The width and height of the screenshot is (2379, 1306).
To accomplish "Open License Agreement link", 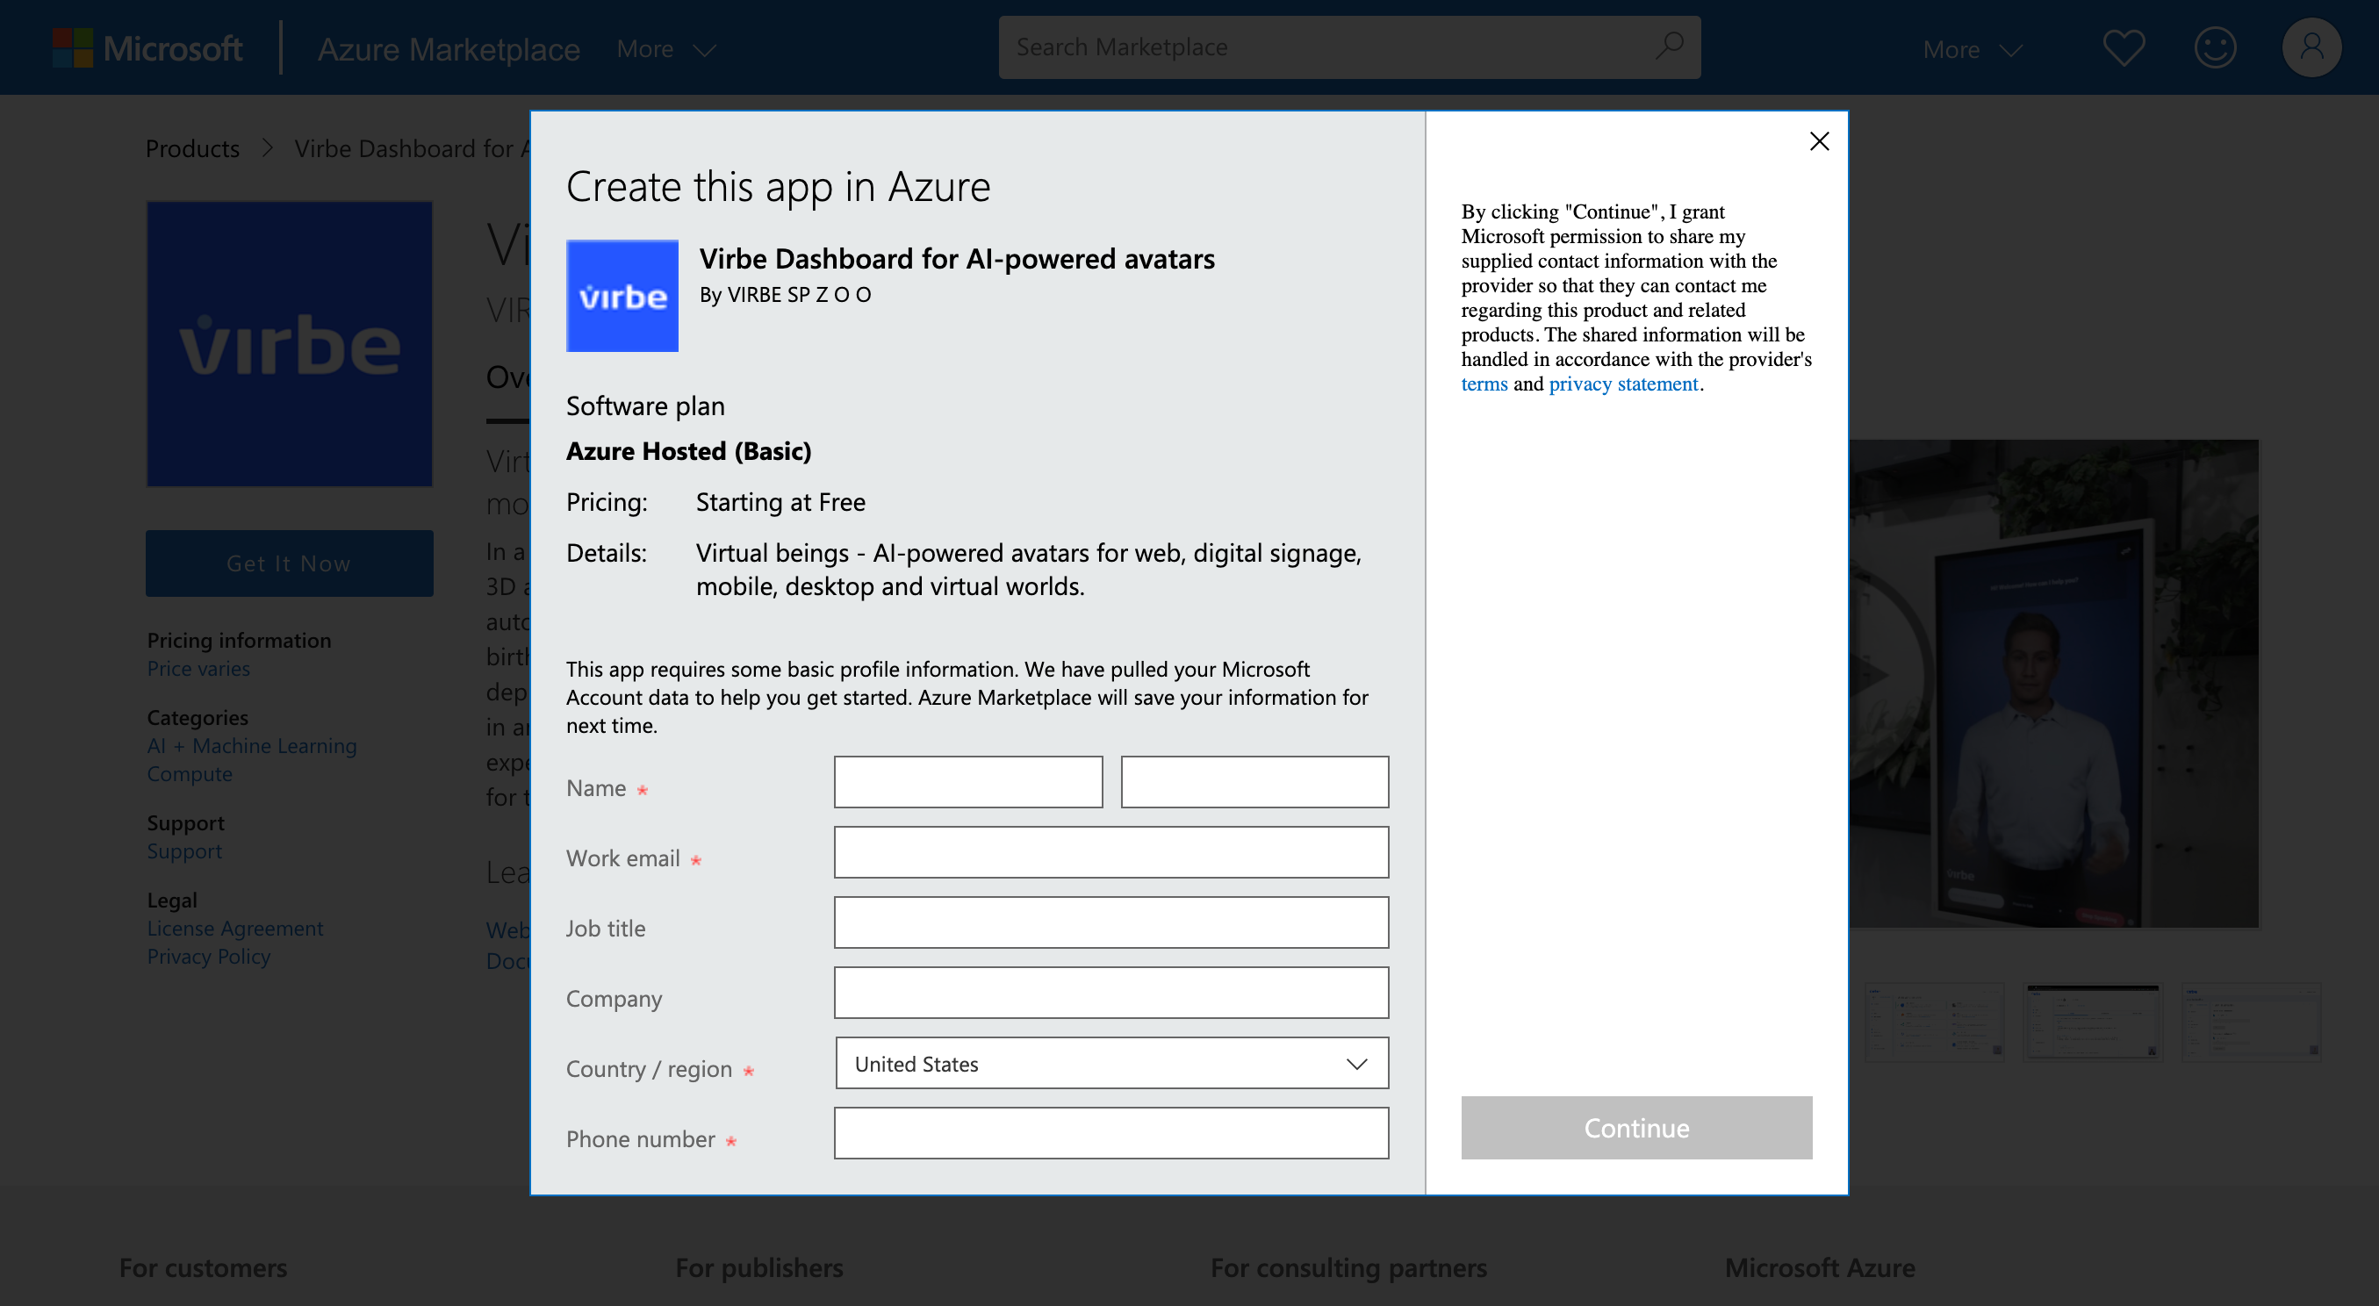I will [234, 929].
